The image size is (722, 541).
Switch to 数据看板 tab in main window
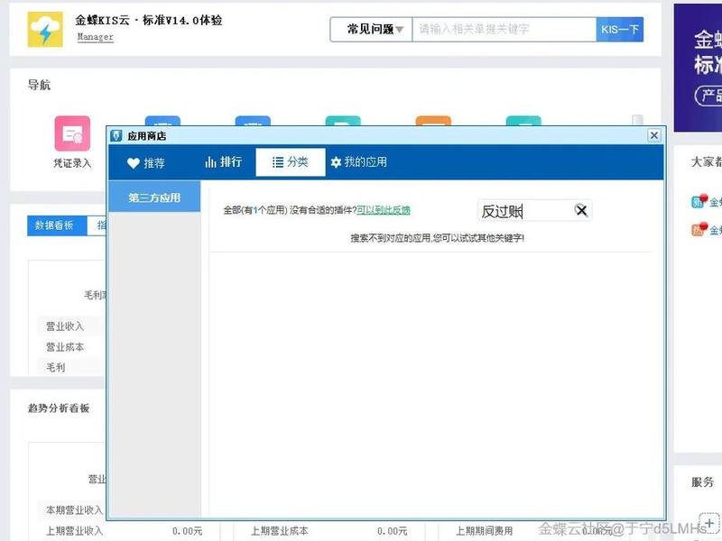click(57, 225)
